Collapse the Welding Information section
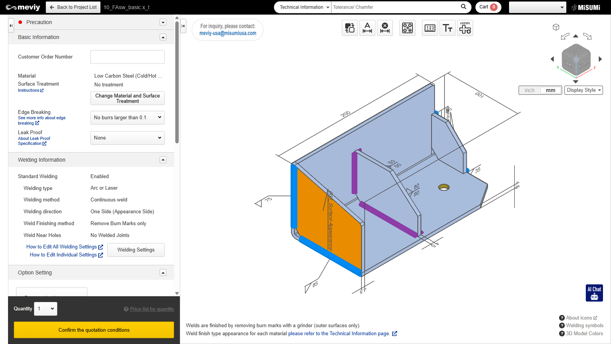This screenshot has height=344, width=611. pyautogui.click(x=163, y=160)
